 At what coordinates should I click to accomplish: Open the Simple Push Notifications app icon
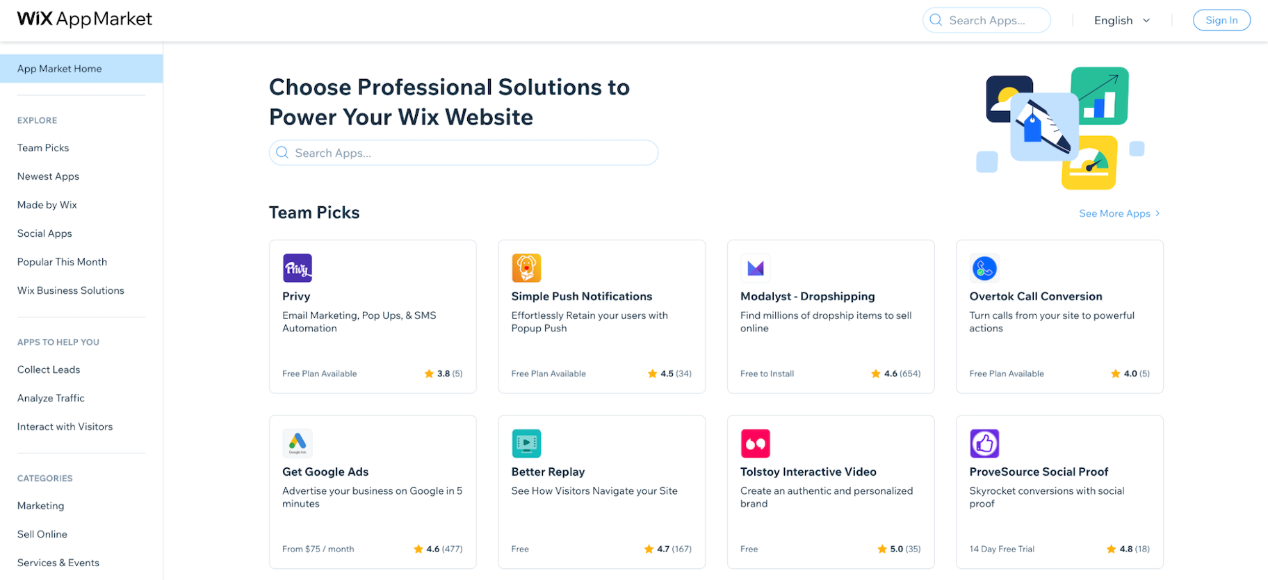coord(526,267)
